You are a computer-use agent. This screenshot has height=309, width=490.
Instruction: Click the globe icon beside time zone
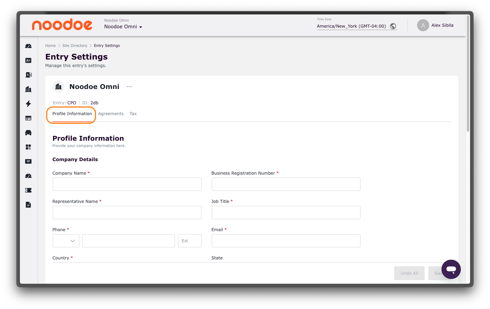coord(393,26)
